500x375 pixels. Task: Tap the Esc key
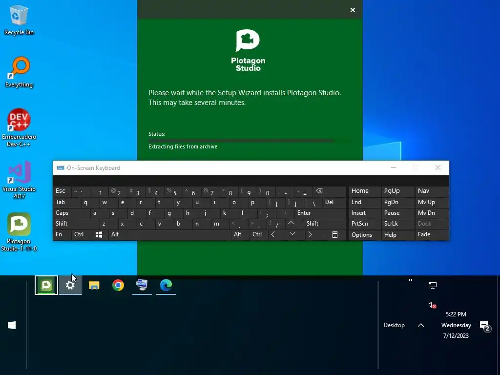point(62,191)
